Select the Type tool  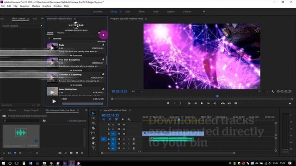tap(93, 148)
